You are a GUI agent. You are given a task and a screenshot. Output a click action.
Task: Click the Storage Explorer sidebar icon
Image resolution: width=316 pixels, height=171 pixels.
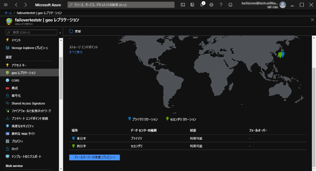[8, 48]
